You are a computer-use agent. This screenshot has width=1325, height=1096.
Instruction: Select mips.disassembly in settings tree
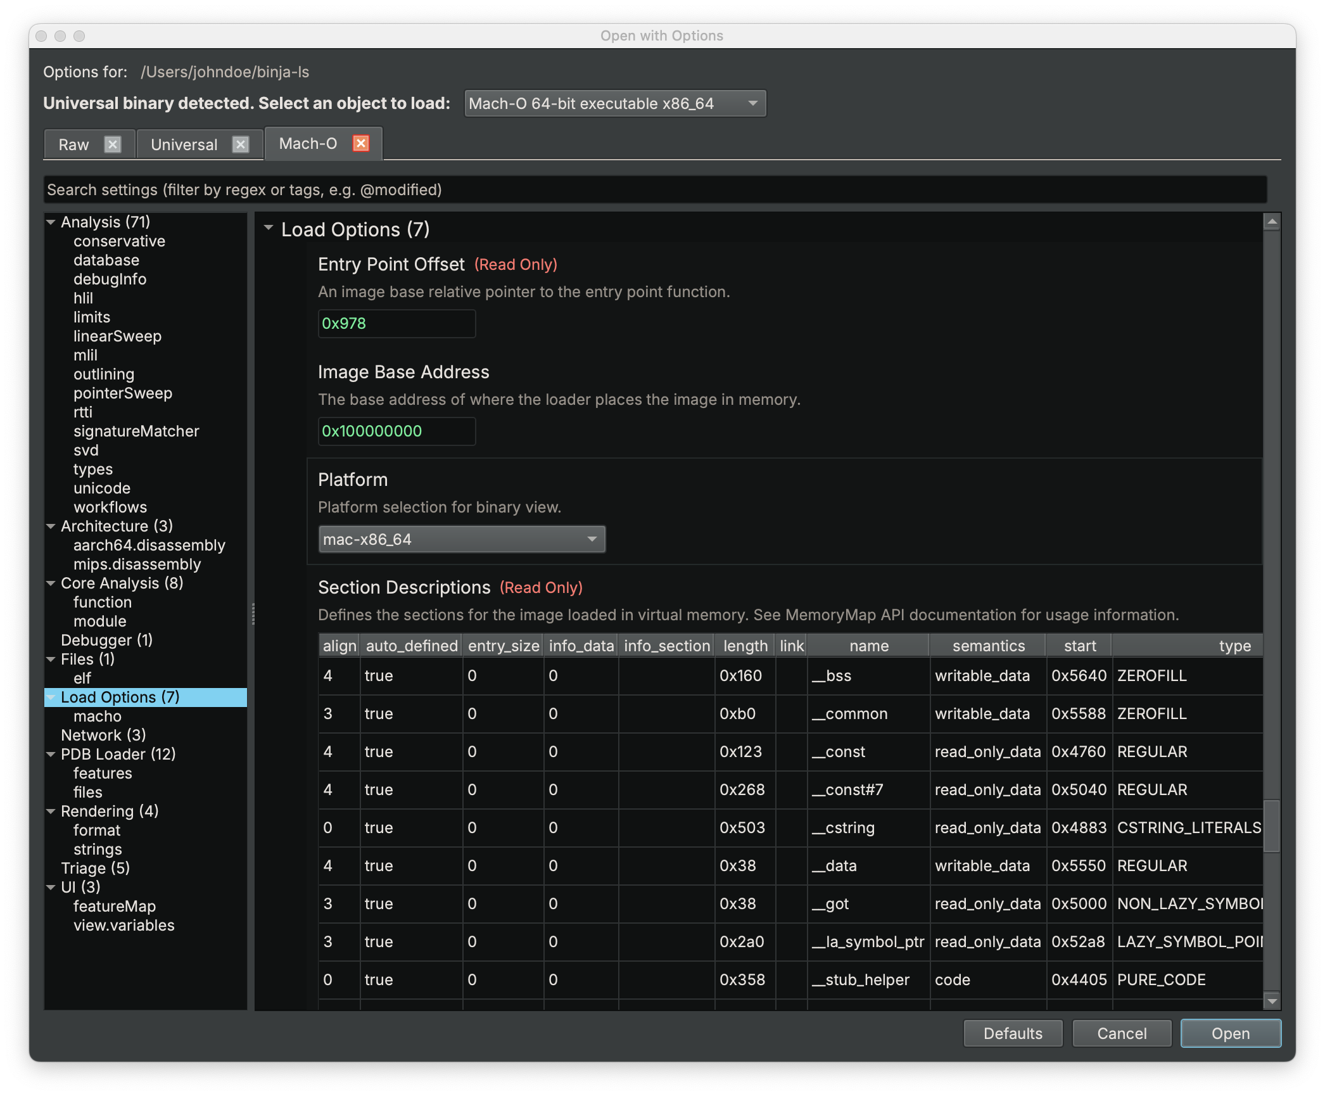tap(137, 564)
